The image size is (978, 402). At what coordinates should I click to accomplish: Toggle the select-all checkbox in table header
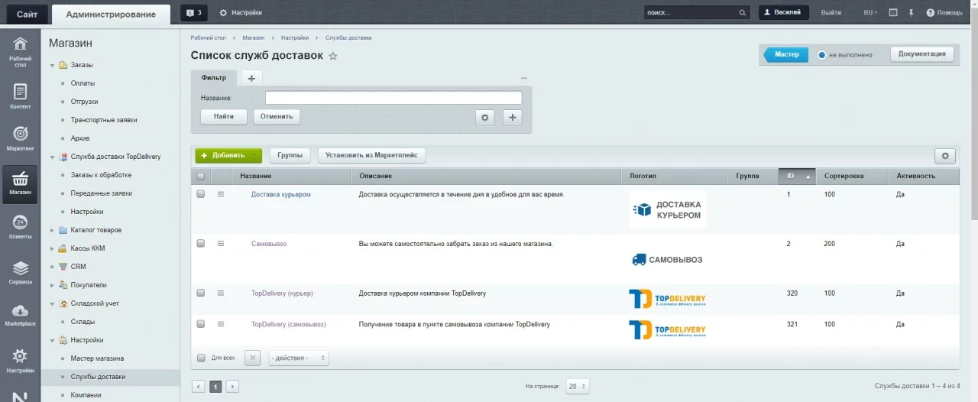[201, 177]
